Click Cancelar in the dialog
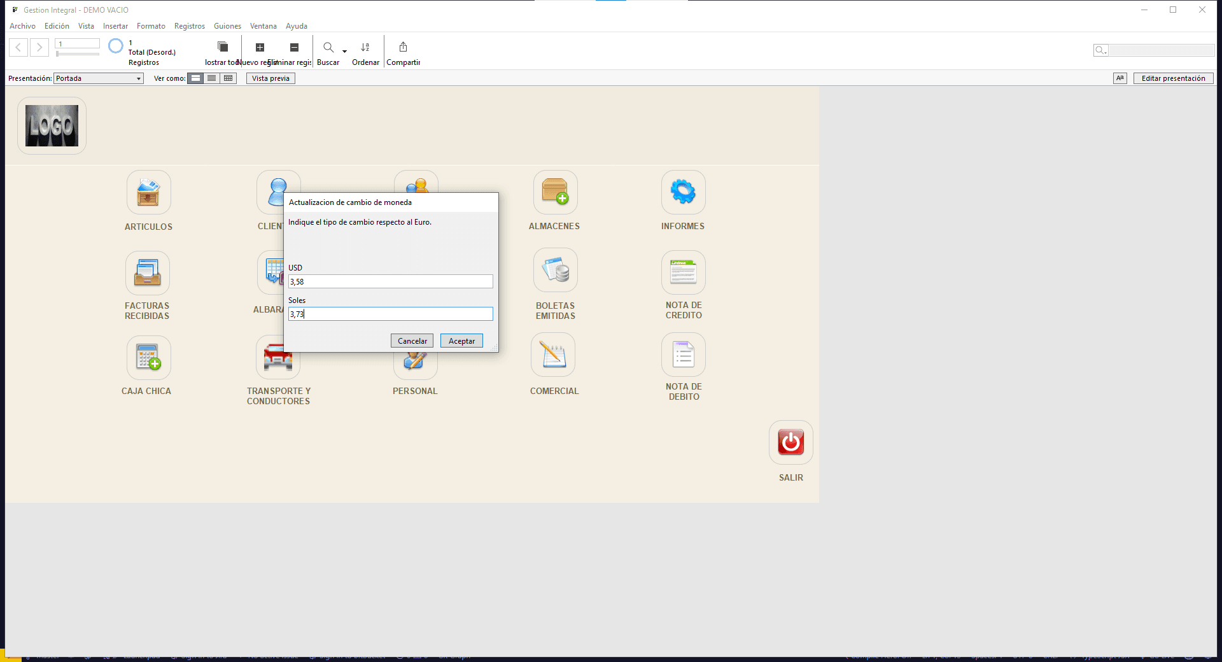 [412, 341]
